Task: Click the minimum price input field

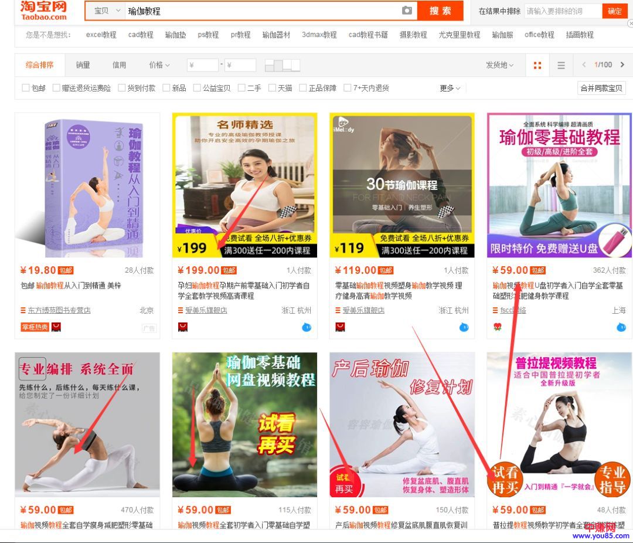Action: (203, 65)
